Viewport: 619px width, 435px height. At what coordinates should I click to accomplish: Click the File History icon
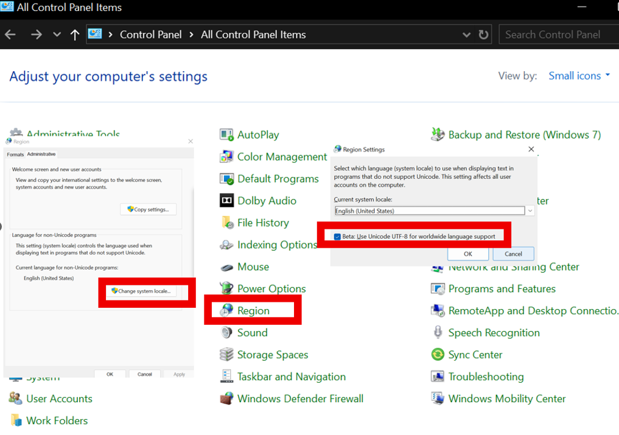[226, 223]
